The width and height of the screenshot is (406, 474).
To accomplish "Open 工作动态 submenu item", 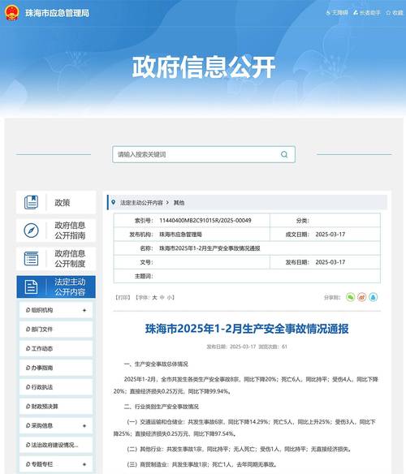I will click(x=56, y=348).
